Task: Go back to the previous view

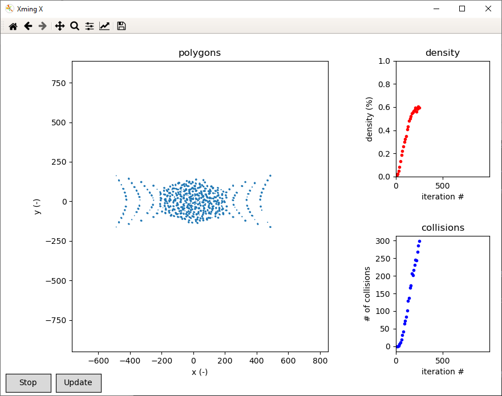Action: 28,26
